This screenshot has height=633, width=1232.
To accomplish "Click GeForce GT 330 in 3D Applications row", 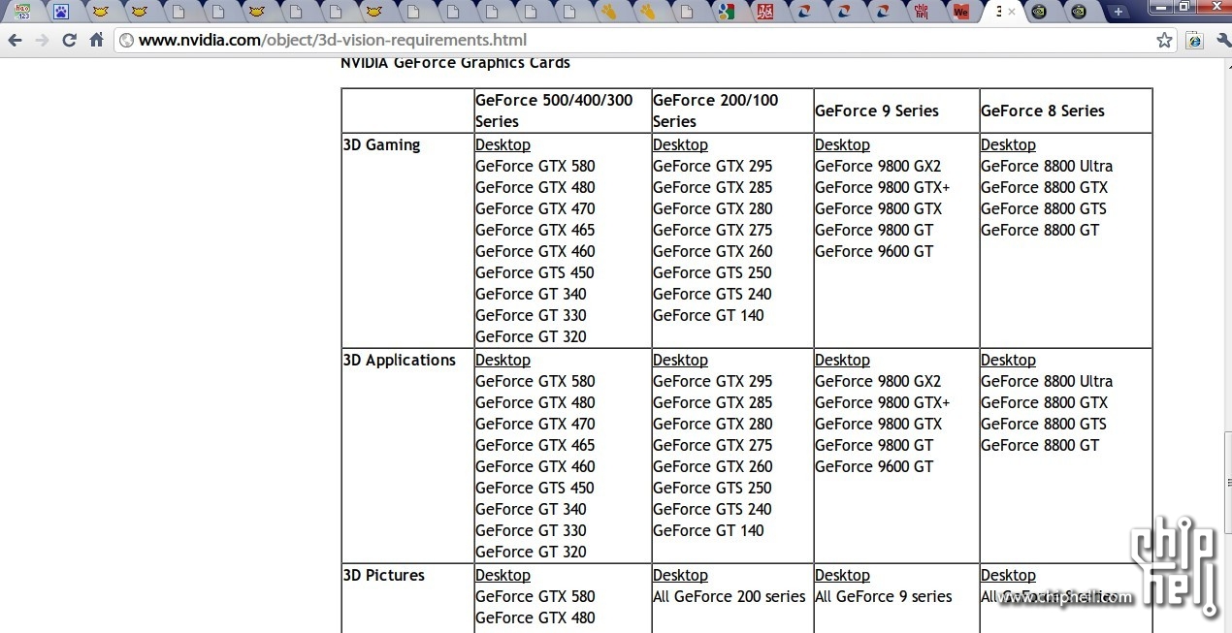I will [531, 530].
